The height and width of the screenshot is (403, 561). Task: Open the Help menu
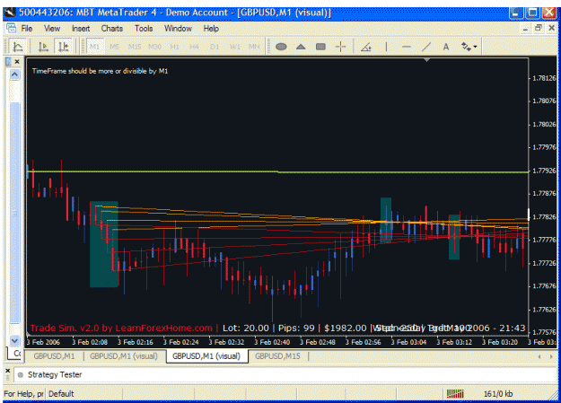211,29
